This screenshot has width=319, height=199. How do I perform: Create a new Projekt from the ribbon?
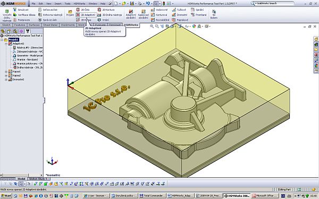(x=70, y=13)
